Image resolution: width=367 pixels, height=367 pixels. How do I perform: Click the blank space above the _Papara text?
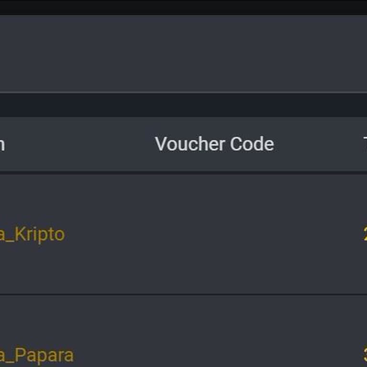point(37,320)
